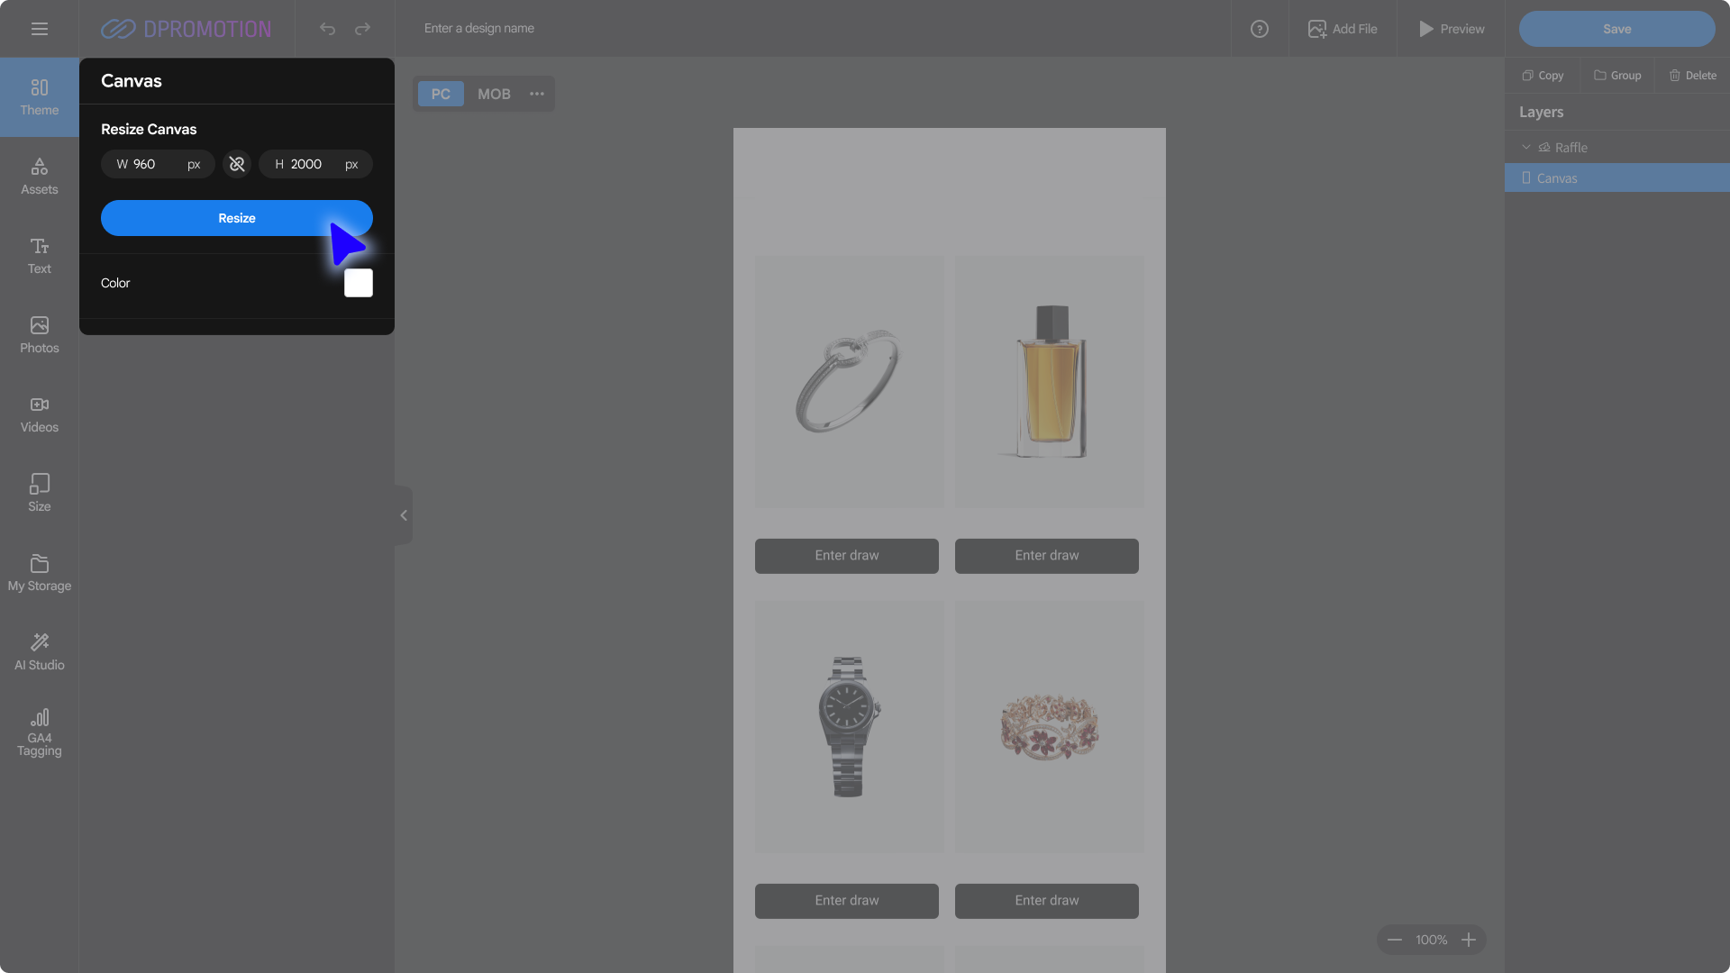1730x973 pixels.
Task: Open GA4 Tagging panel
Action: 39,732
